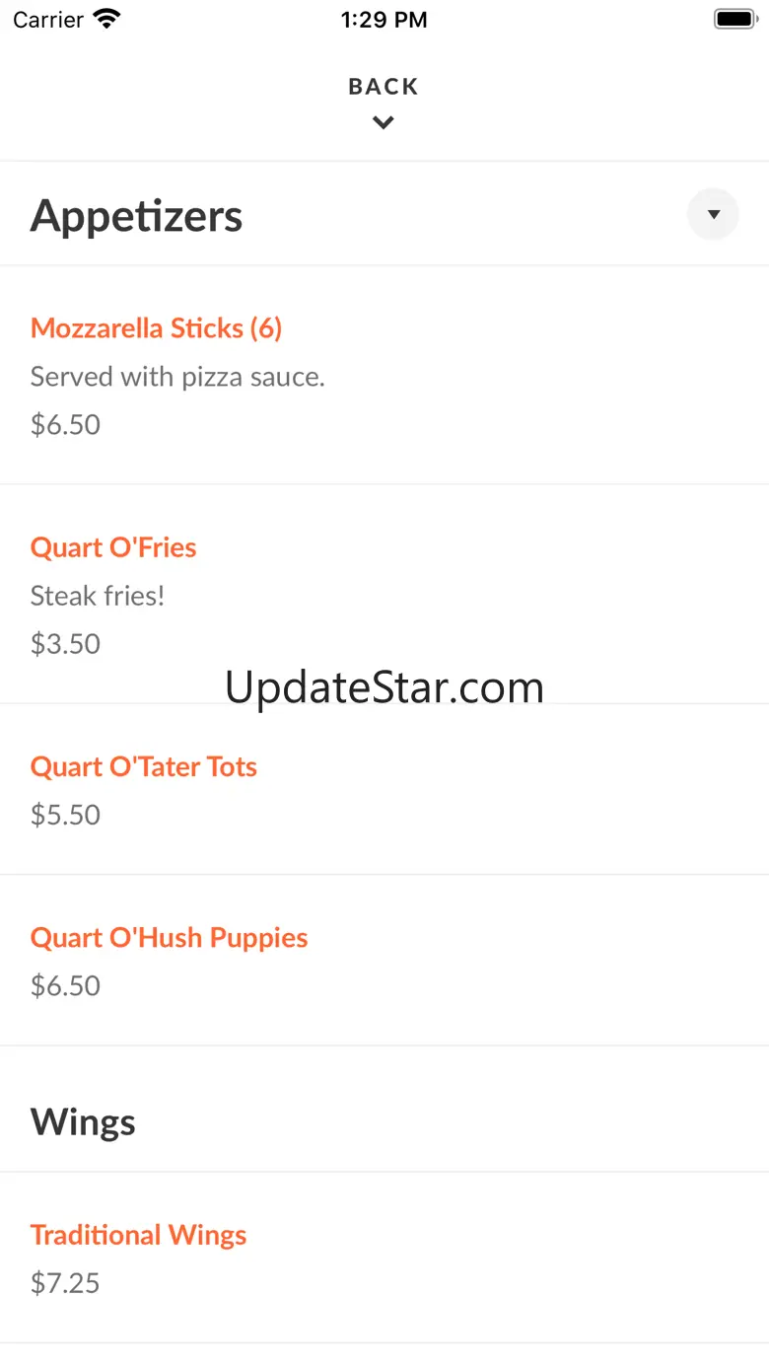Open the Appetizers category dropdown arrow

713,214
